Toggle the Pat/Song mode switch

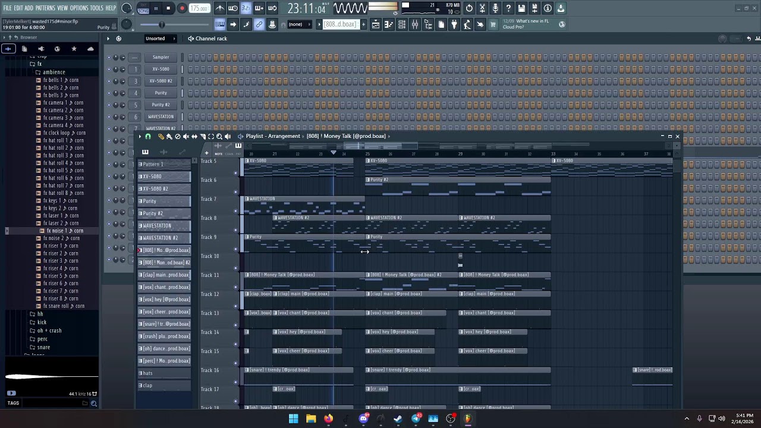pyautogui.click(x=143, y=8)
